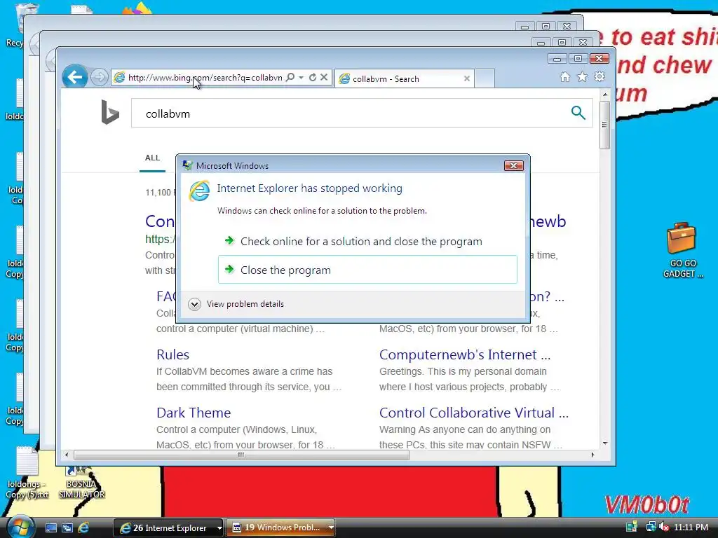This screenshot has height=538, width=718.
Task: Click the IE forward arrow button
Action: pos(100,77)
